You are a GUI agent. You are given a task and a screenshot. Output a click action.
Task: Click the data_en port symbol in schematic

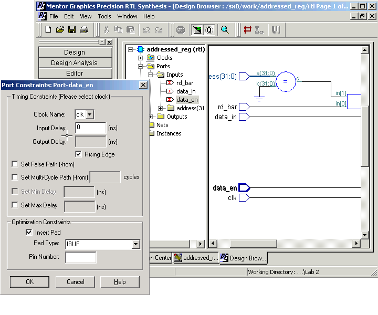pos(244,188)
